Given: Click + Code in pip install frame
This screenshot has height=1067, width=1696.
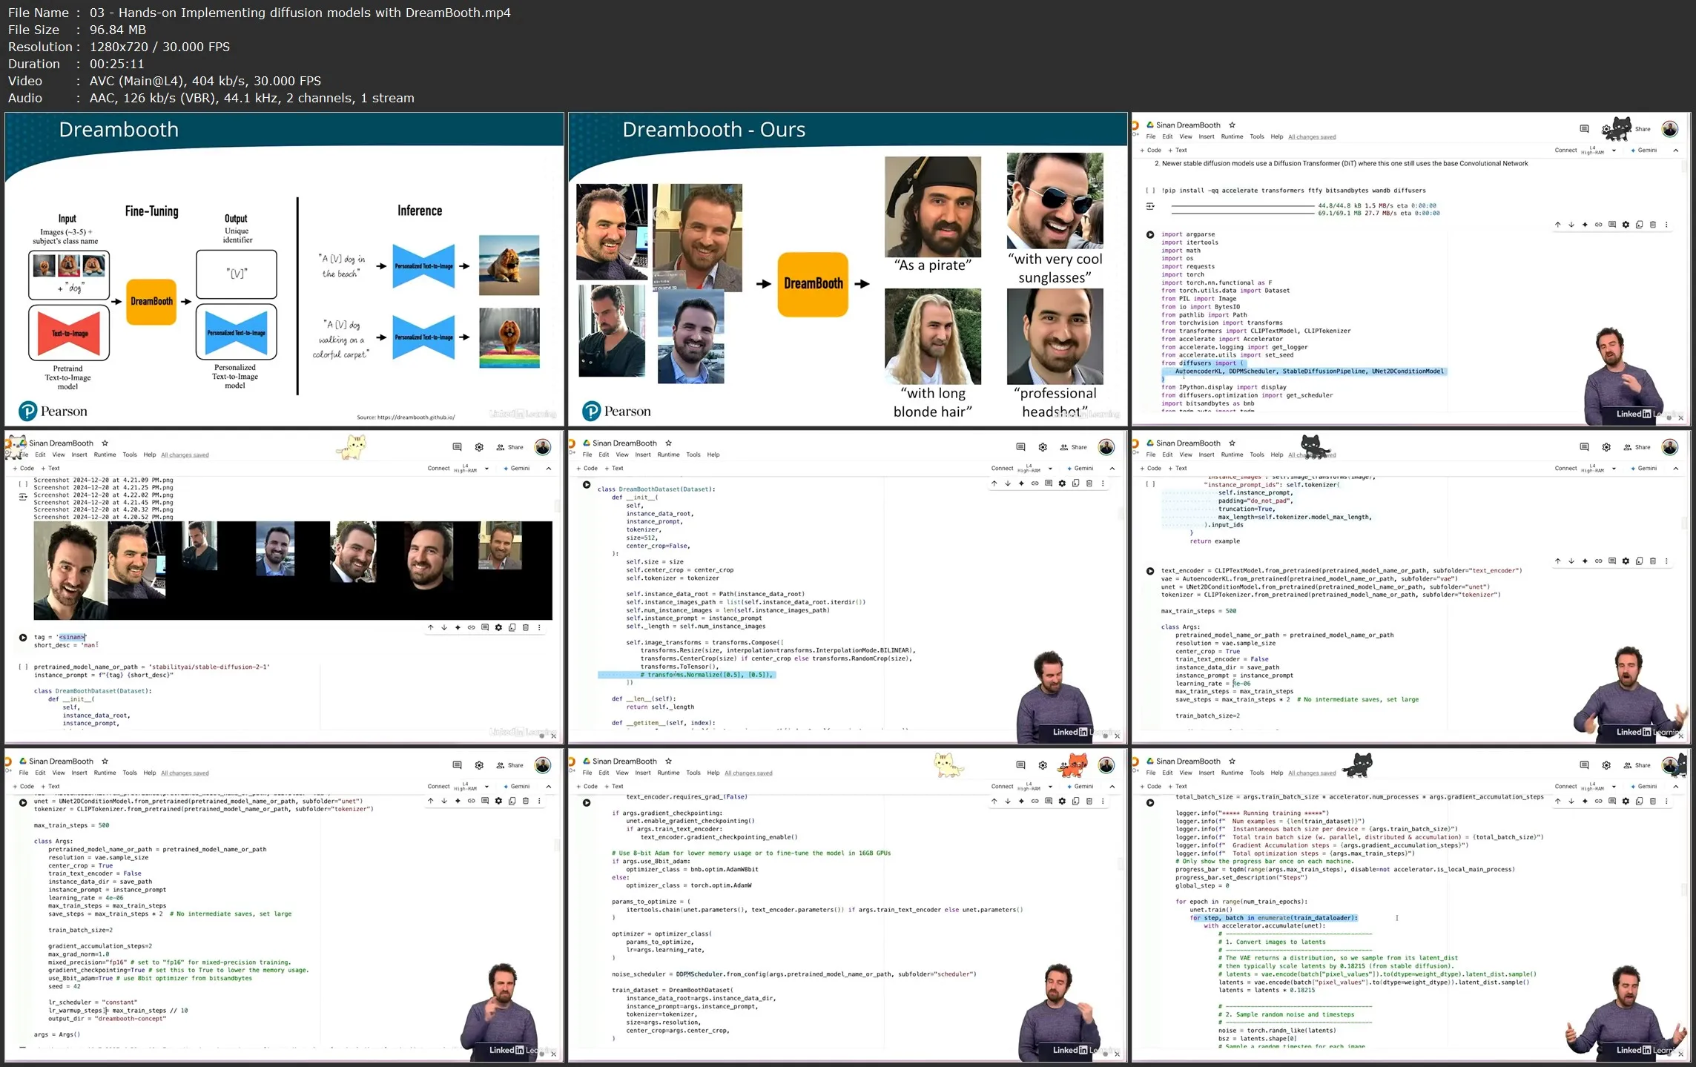Looking at the screenshot, I should [x=1151, y=151].
